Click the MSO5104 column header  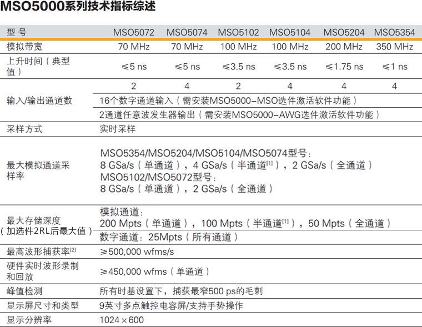click(x=290, y=33)
